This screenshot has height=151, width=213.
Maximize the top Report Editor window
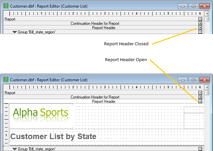tap(194, 6)
